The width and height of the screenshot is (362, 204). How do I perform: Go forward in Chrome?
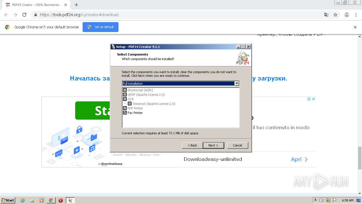pyautogui.click(x=15, y=15)
